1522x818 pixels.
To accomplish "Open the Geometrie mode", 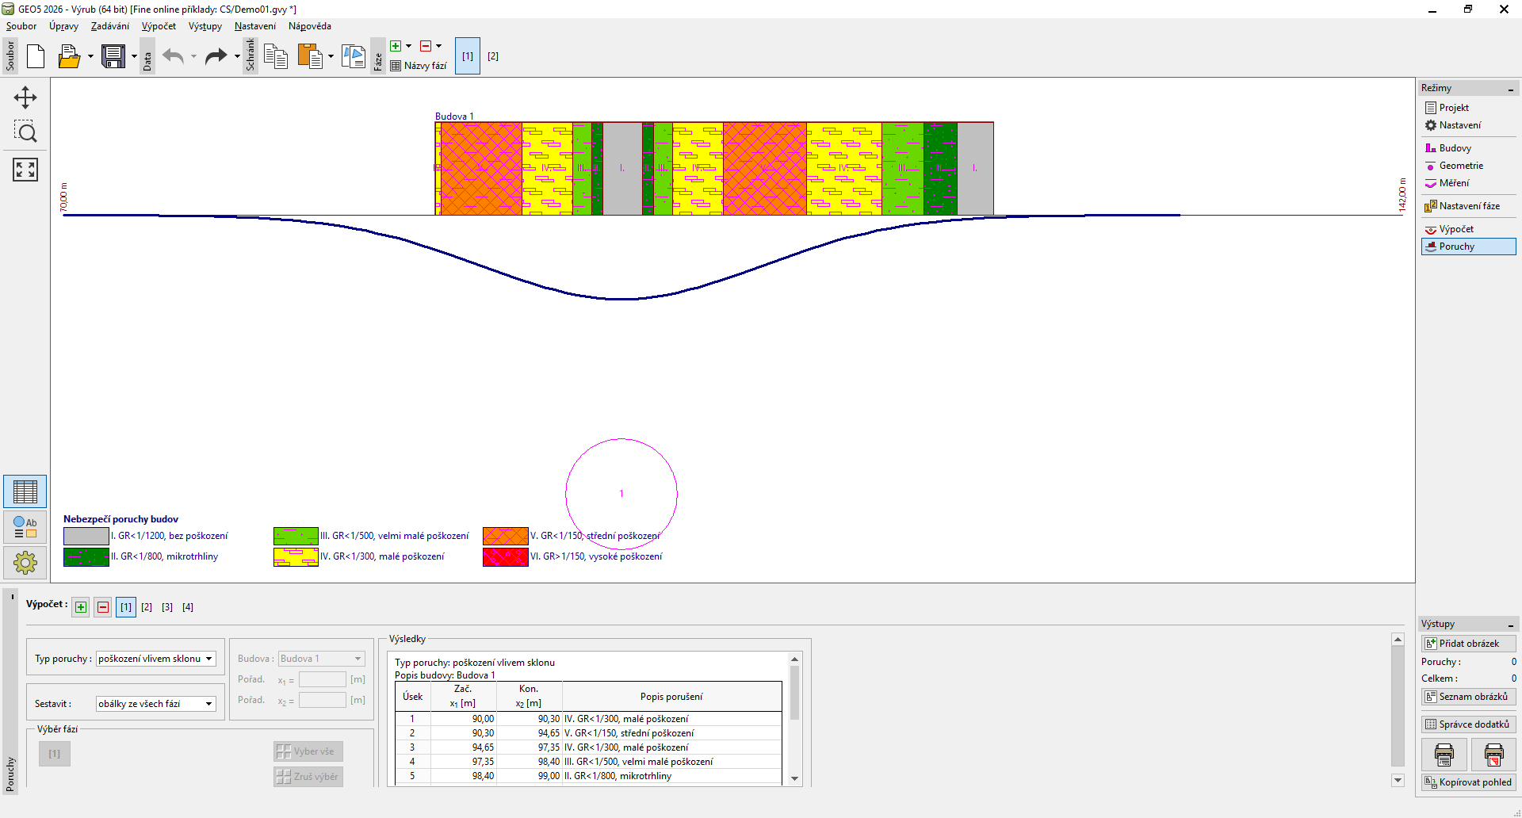I will 1460,166.
